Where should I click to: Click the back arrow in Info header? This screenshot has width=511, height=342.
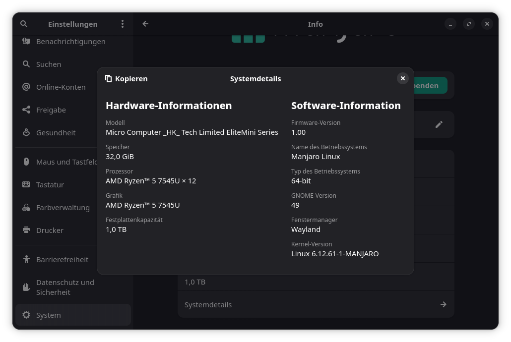tap(145, 24)
